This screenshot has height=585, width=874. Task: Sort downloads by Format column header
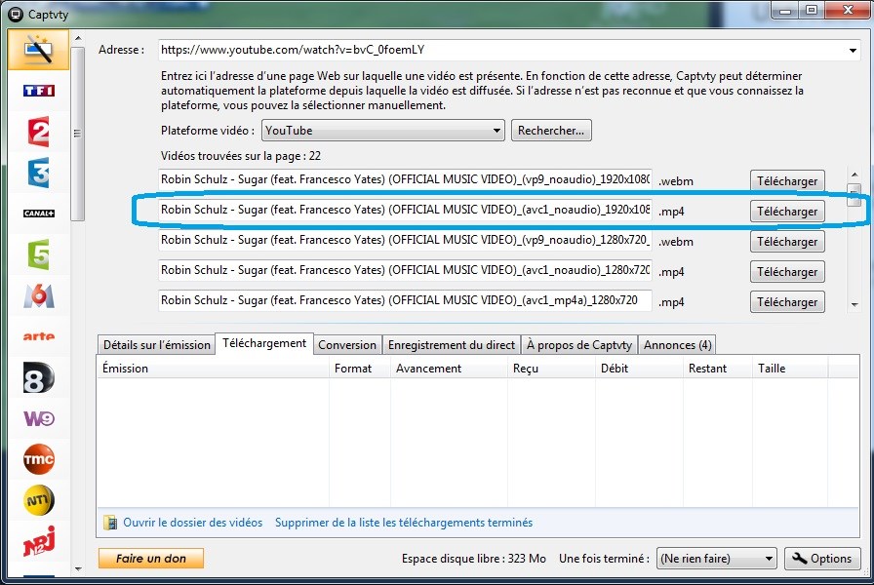tap(360, 369)
